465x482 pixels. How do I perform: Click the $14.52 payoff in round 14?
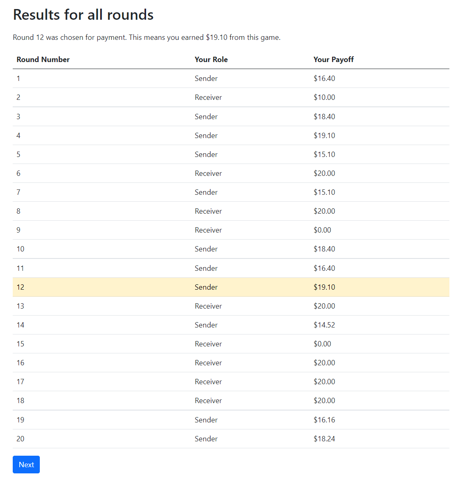(x=324, y=325)
